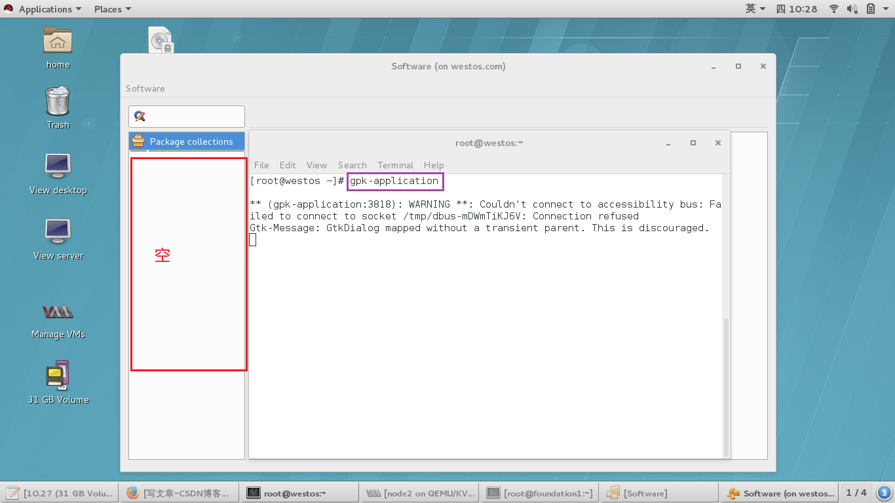This screenshot has height=503, width=895.
Task: Click the input method indicator 英
Action: point(755,9)
